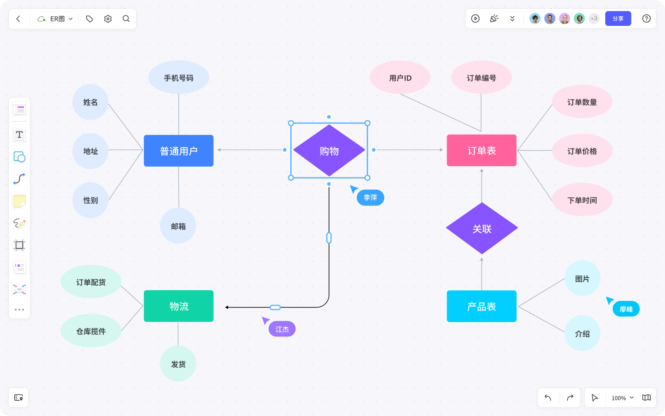
Task: Click the 姓名 attribute circle
Action: click(x=90, y=102)
